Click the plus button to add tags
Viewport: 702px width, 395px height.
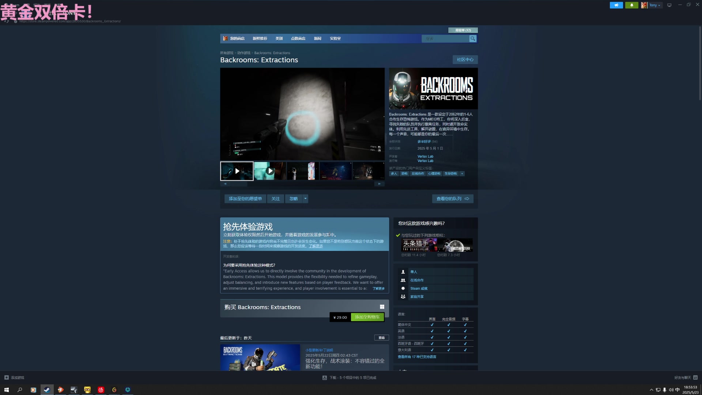tap(462, 174)
